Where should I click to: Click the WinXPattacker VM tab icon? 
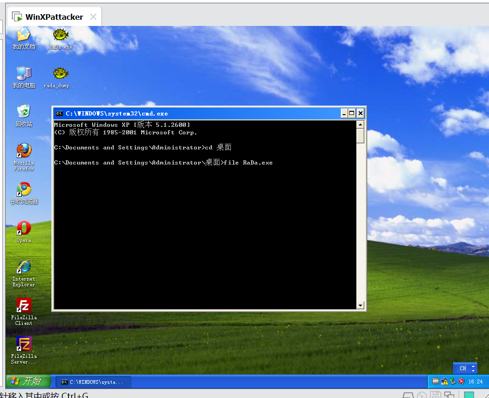tap(17, 17)
